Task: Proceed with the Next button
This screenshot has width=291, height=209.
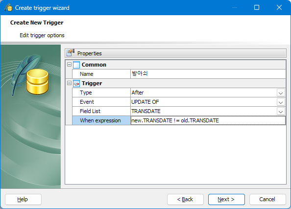Action: tap(226, 199)
